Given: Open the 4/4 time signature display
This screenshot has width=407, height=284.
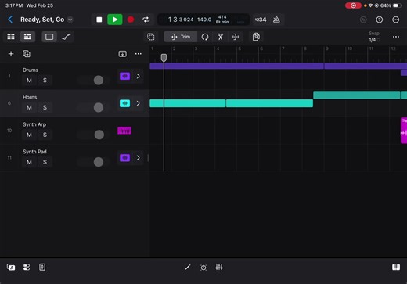Looking at the screenshot, I should 222,17.
